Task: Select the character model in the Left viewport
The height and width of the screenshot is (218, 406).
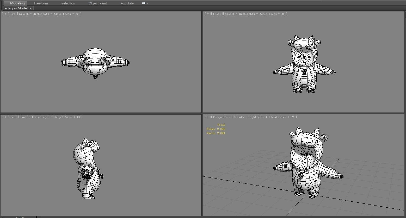Action: (x=87, y=169)
